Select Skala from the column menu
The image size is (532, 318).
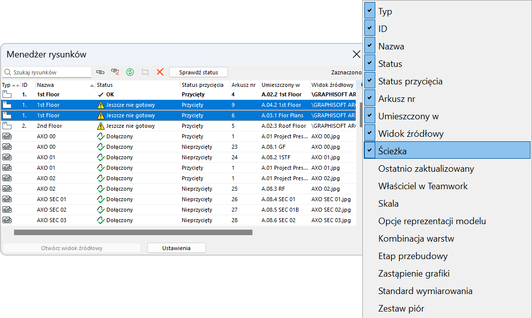388,204
